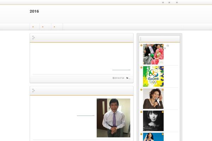Follow the underlined link above the 2016.07.26 date
The width and height of the screenshot is (212, 141).
pos(121,70)
